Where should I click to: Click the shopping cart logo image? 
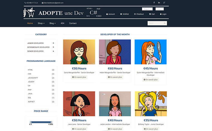(x=29, y=12)
